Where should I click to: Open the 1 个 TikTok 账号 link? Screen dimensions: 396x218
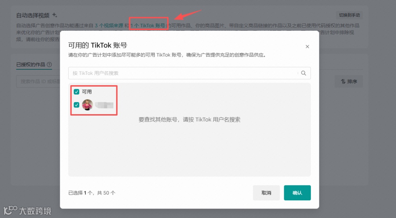pyautogui.click(x=148, y=26)
